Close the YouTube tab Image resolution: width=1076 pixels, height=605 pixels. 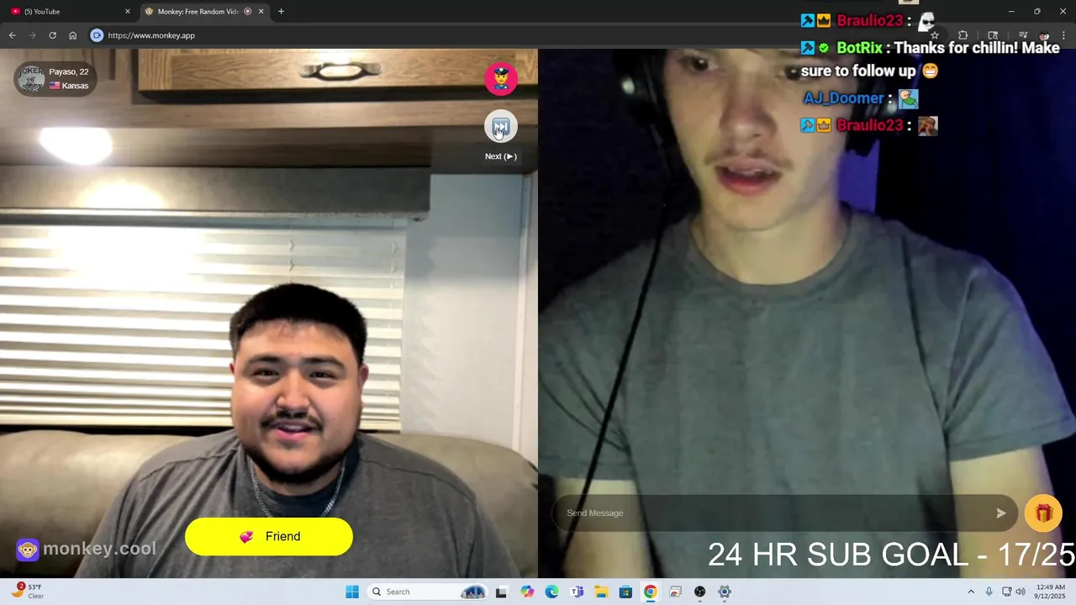point(128,12)
